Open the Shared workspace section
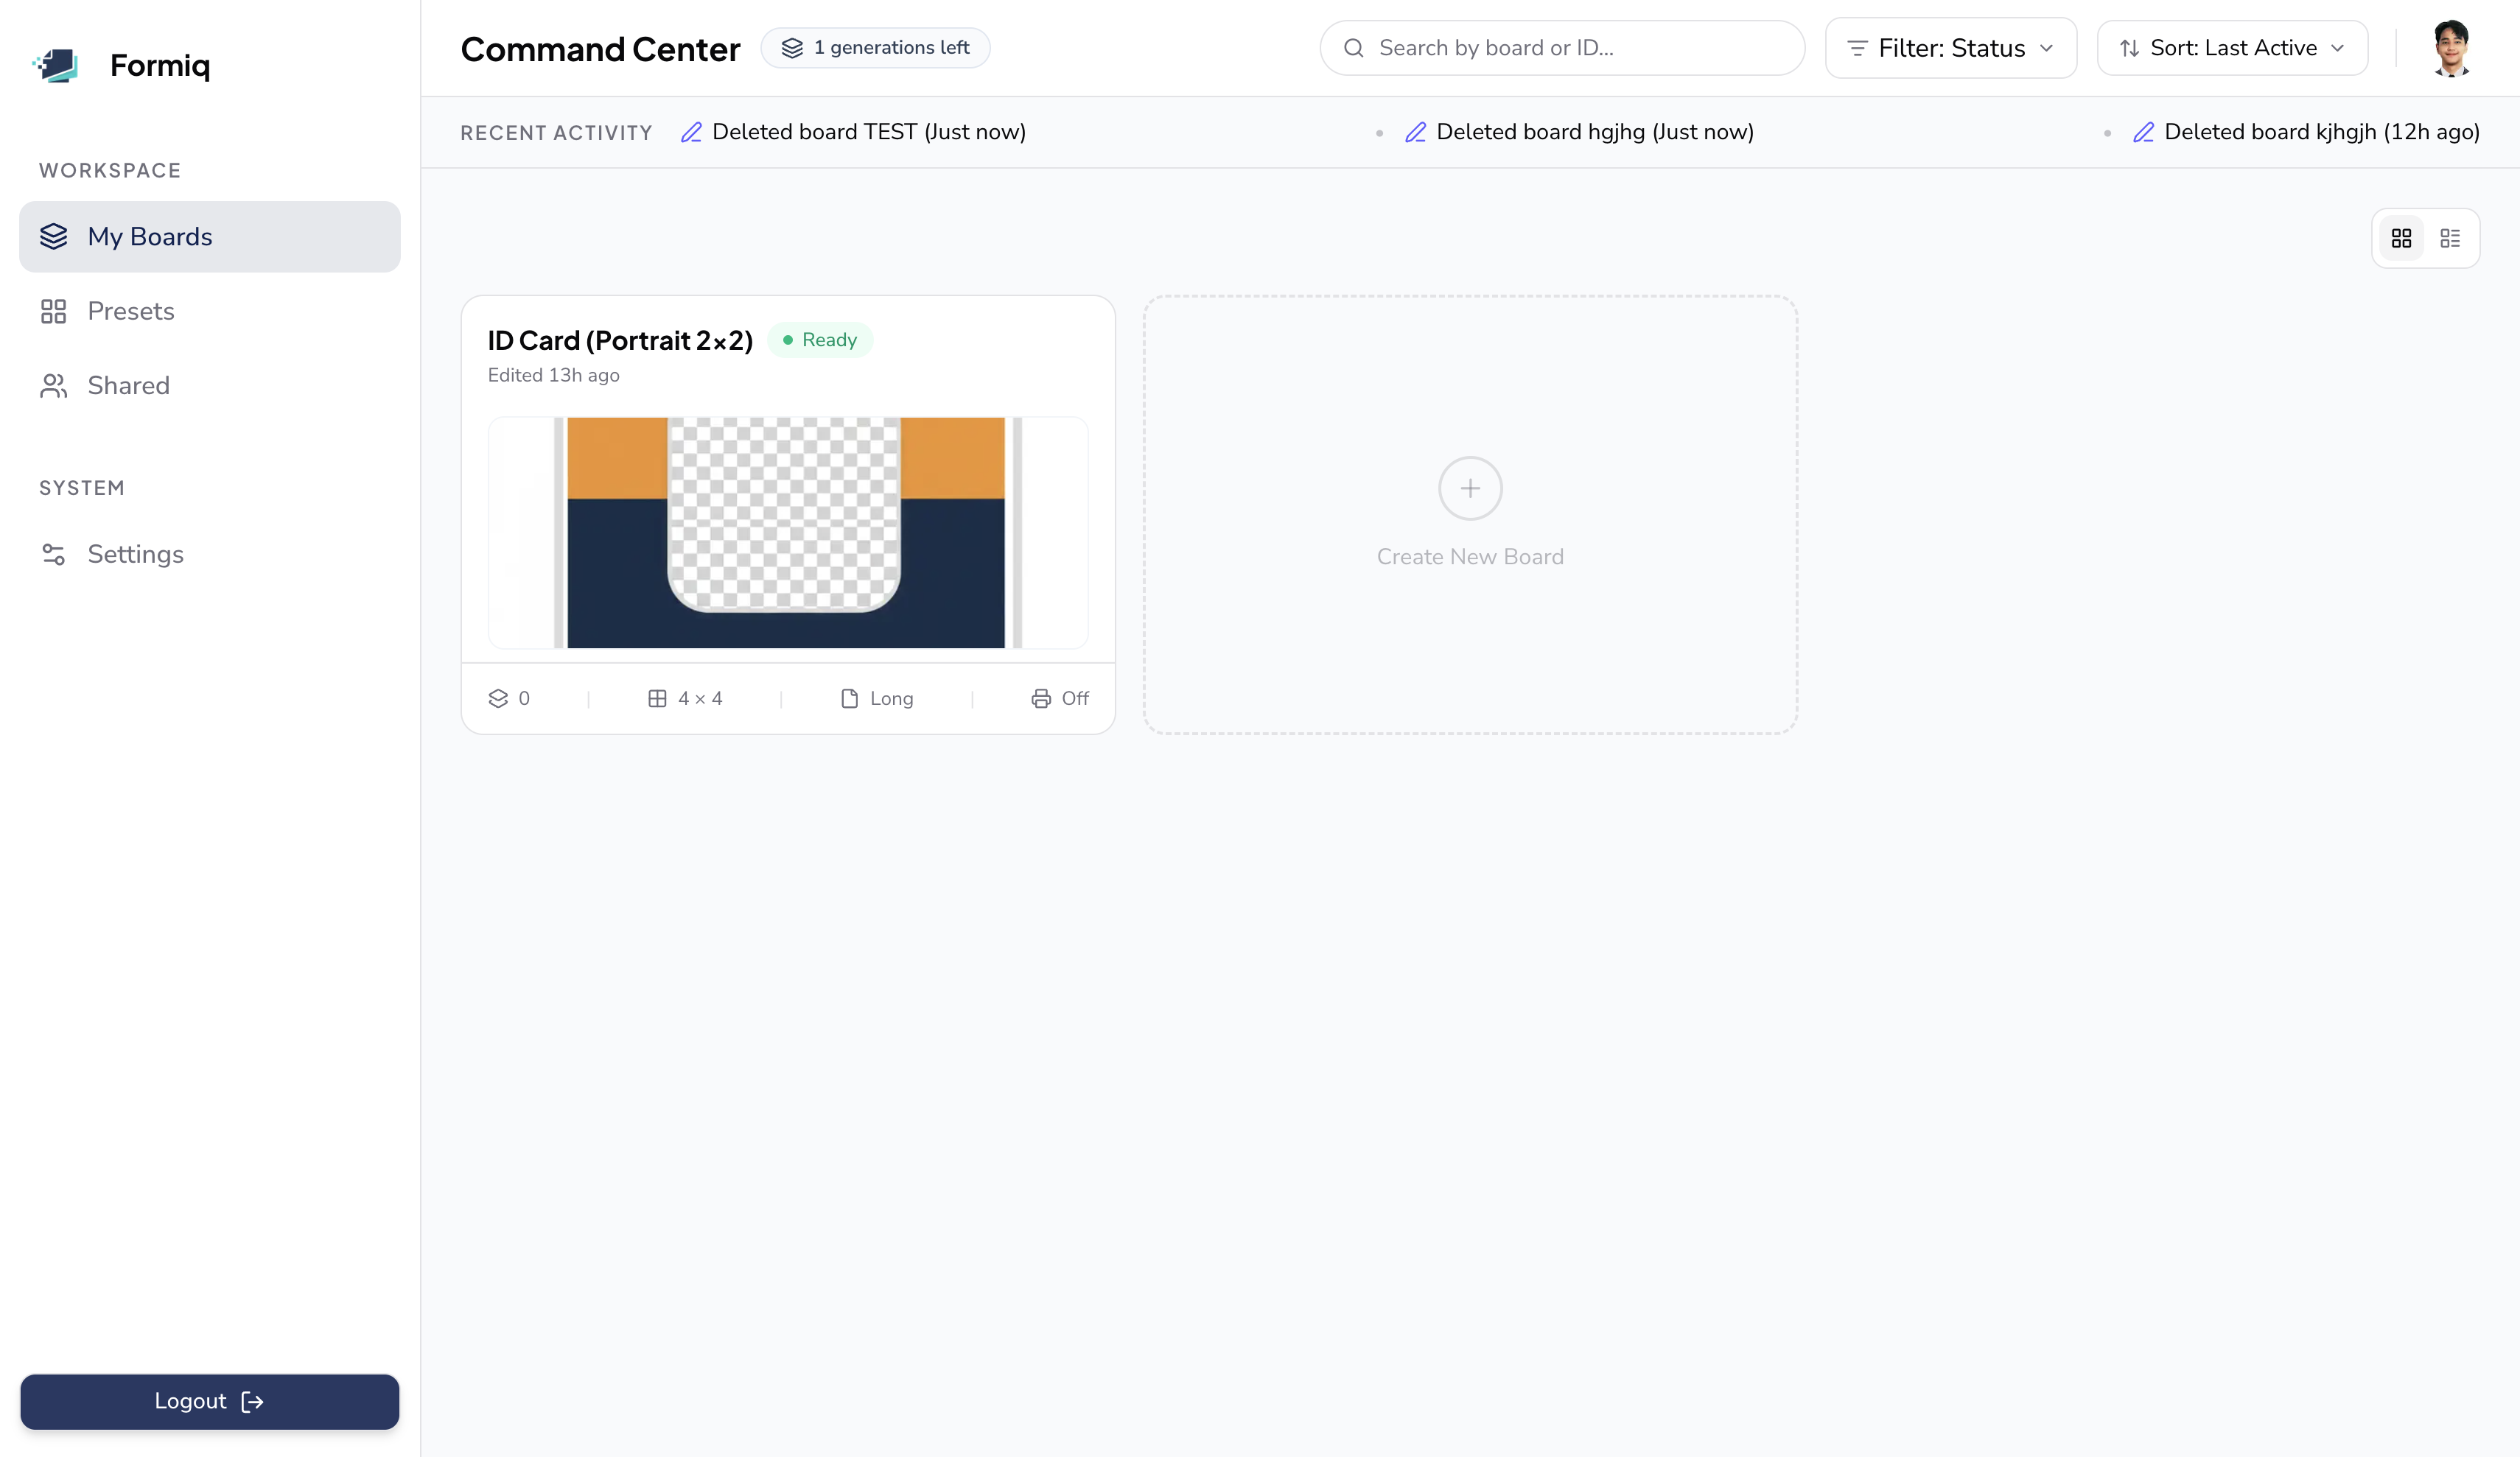2520x1457 pixels. pos(128,386)
